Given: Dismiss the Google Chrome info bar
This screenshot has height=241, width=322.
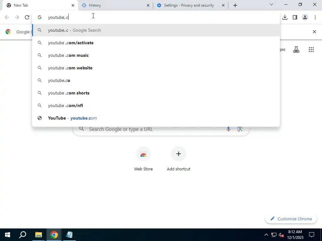Looking at the screenshot, I should pos(314,32).
